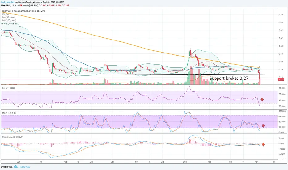288x170 pixels.
Task: Click the Feb label on time axis
Action: (x=209, y=162)
